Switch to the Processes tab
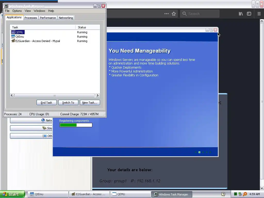 (31, 18)
